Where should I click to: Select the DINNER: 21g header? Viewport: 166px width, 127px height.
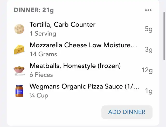pos(34,10)
